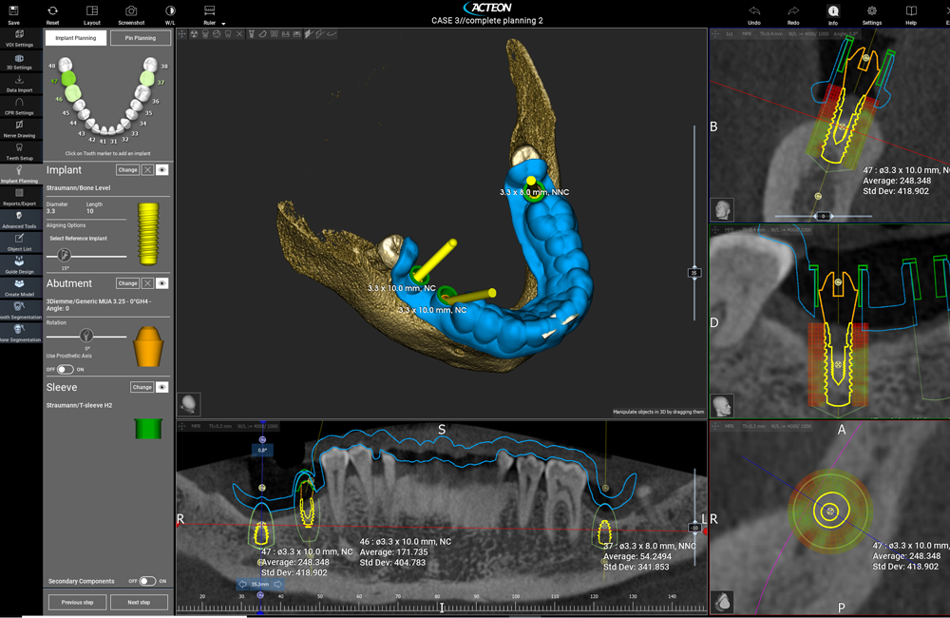The height and width of the screenshot is (618, 950).
Task: Click the Abutment Rotation slider handle
Action: tap(86, 335)
